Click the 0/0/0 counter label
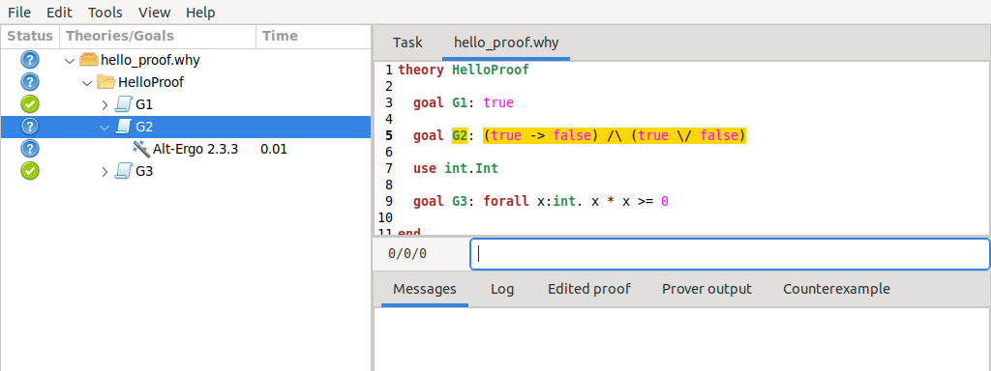Viewport: 991px width, 371px height. (x=407, y=254)
